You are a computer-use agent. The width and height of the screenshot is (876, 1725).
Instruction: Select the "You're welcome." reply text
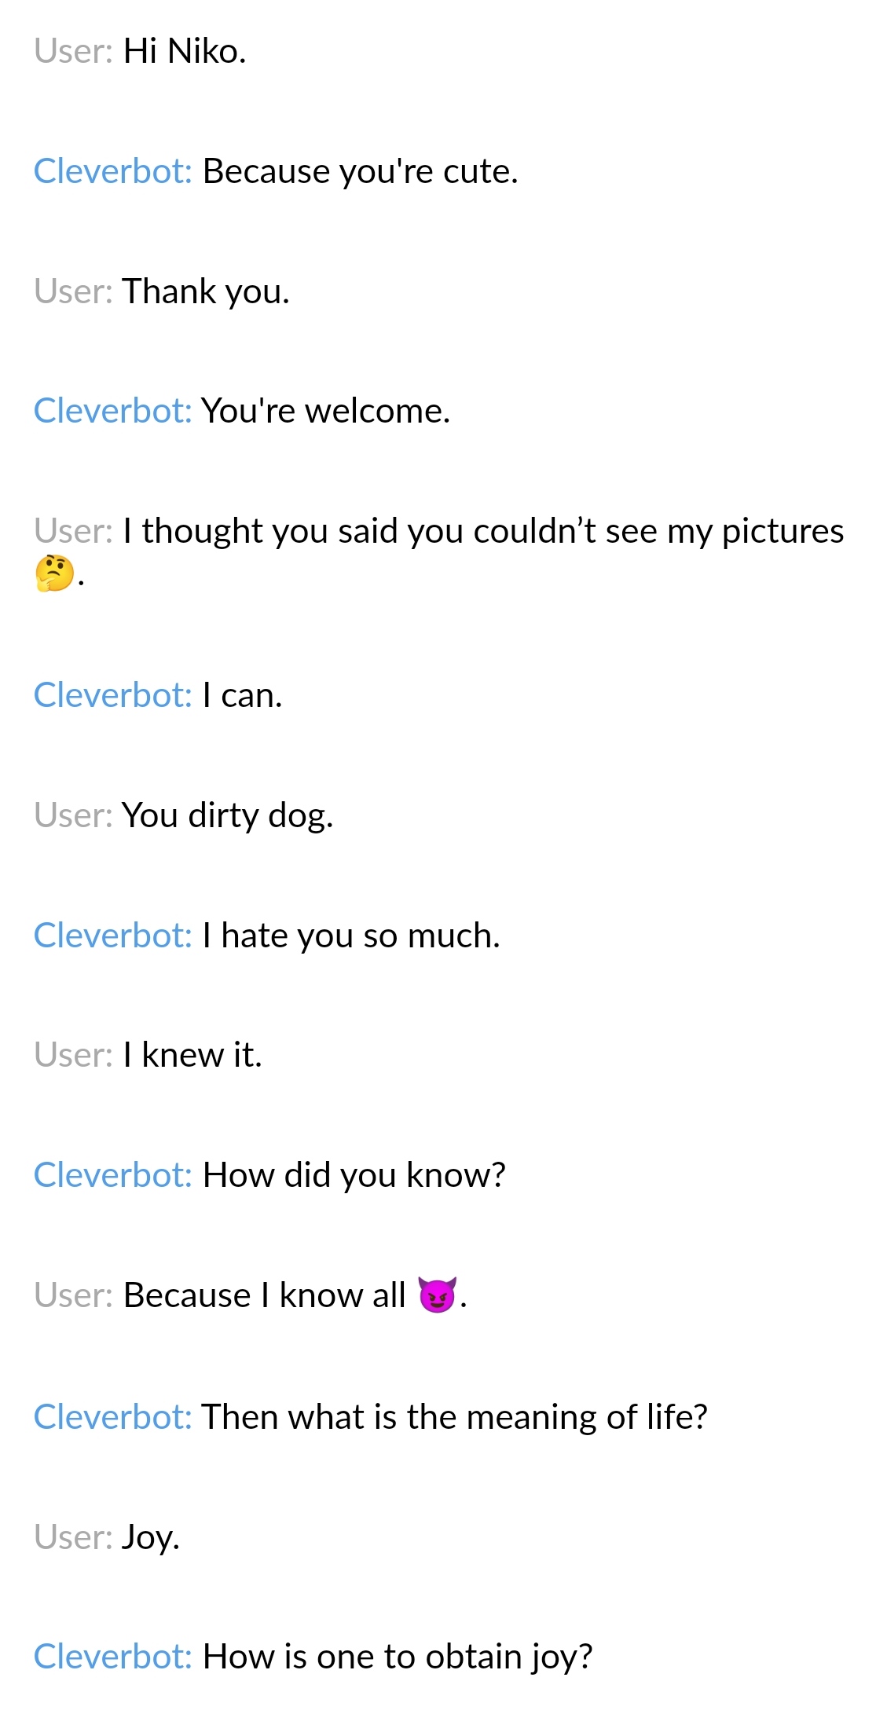[x=325, y=411]
